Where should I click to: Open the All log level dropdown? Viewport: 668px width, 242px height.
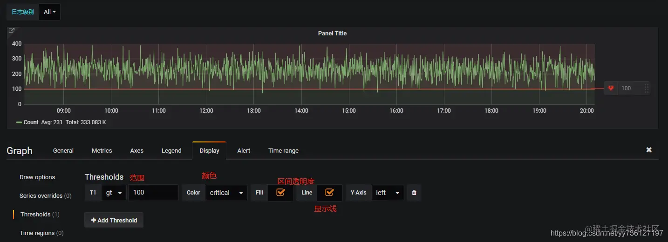(50, 12)
